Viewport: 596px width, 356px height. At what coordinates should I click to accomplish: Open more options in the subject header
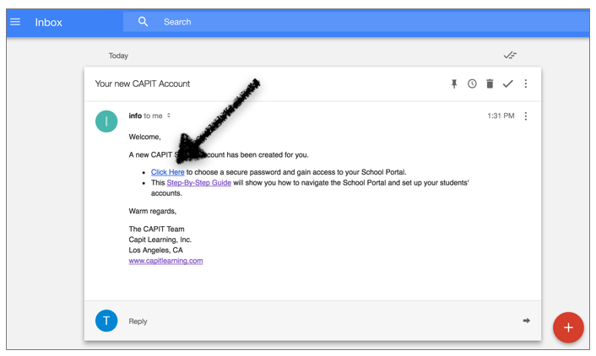click(526, 84)
